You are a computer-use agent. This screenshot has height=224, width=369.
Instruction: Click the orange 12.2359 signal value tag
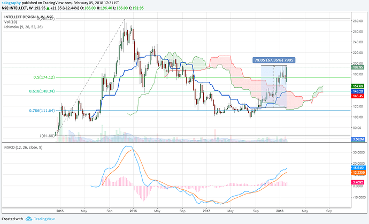358,173
